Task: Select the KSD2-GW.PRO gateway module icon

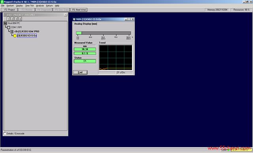Action: [12, 32]
